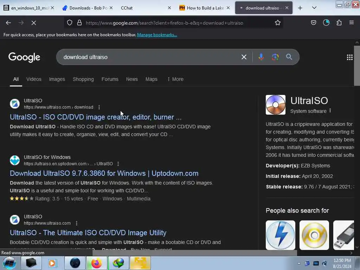Stop loading the page
The width and height of the screenshot is (360, 270).
pyautogui.click(x=34, y=23)
